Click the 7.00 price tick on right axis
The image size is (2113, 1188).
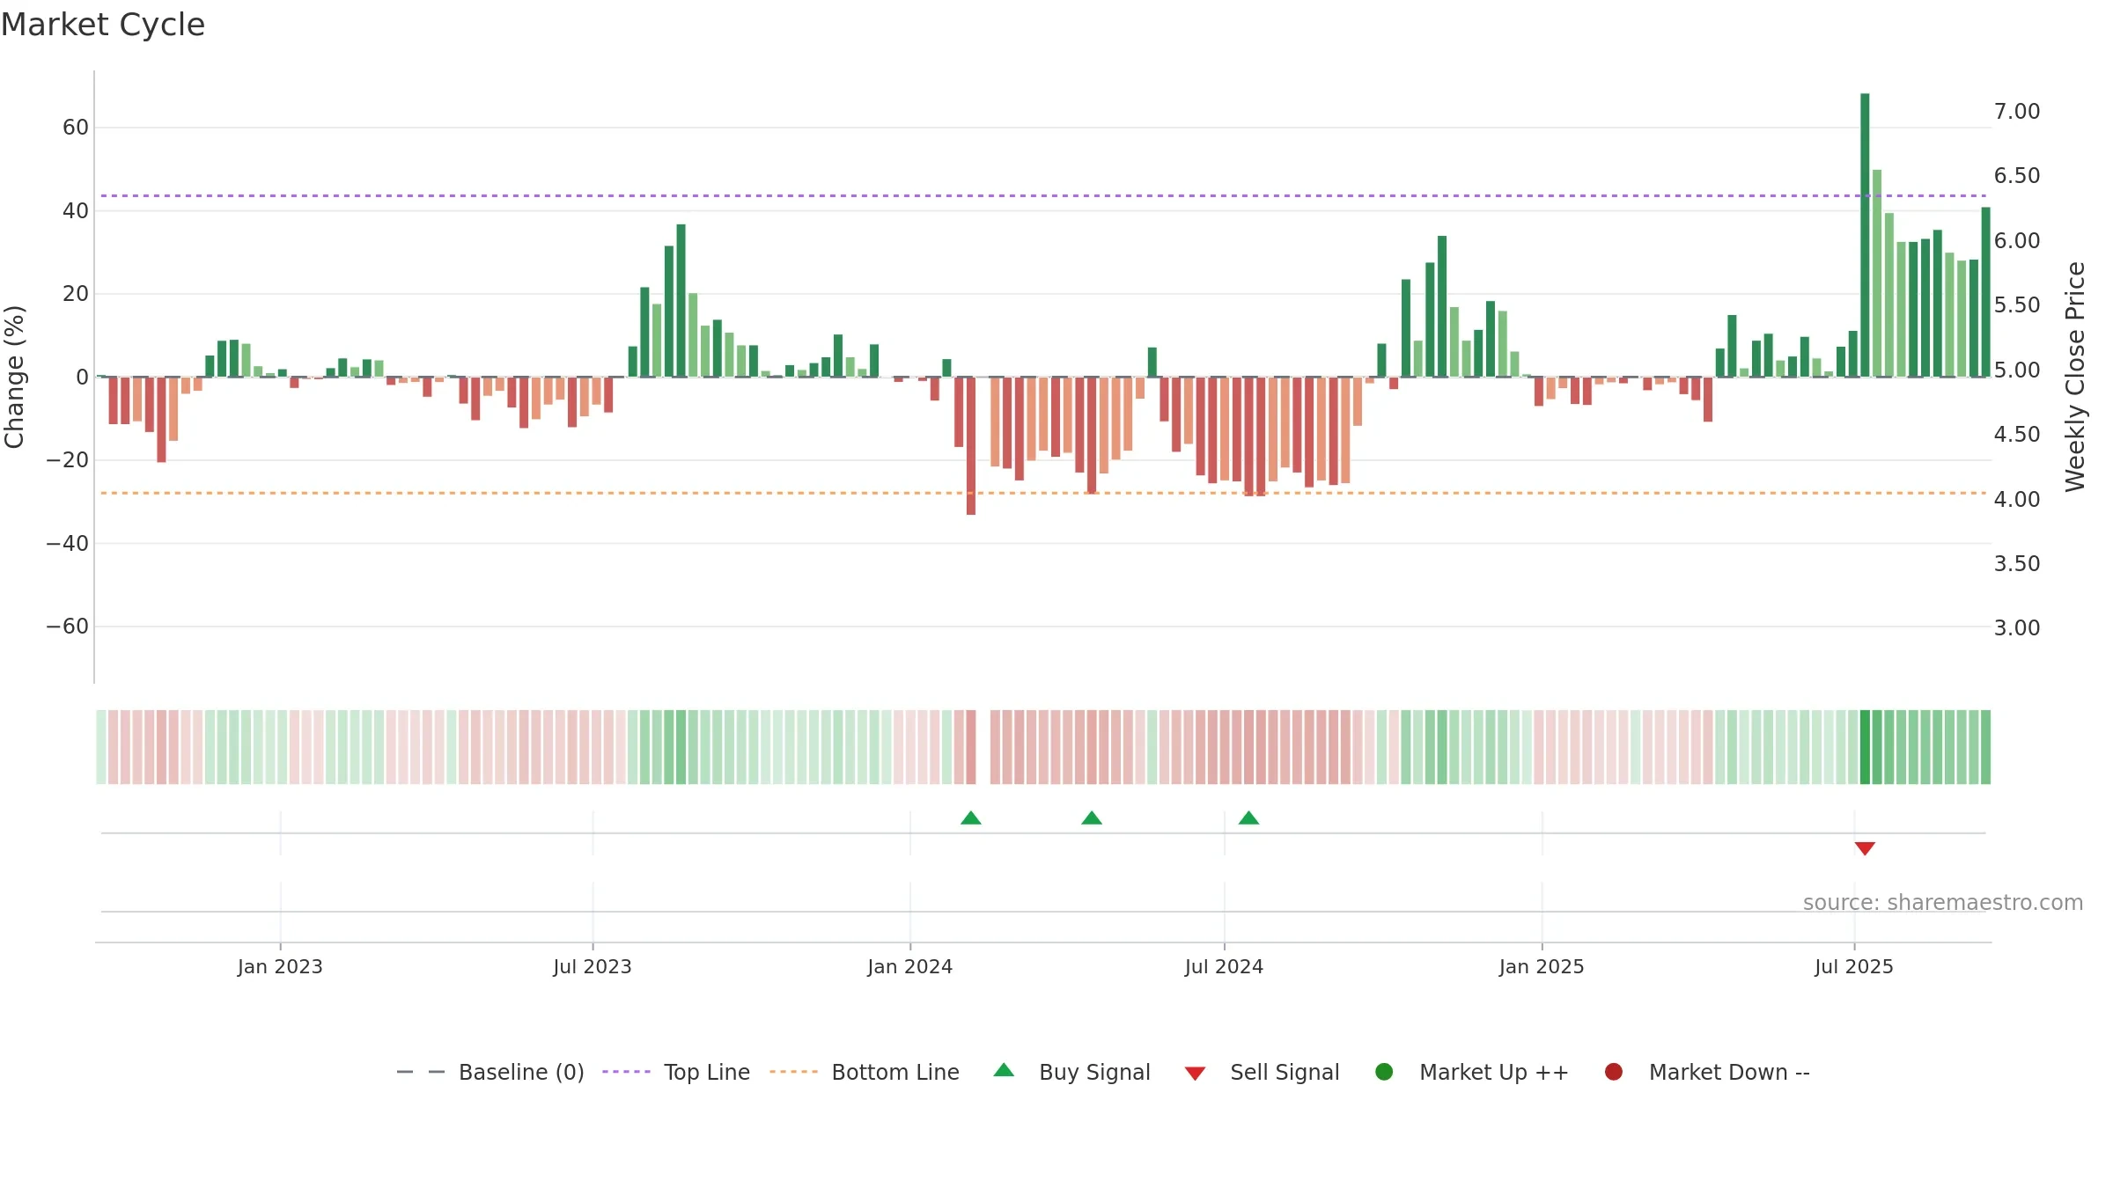[x=2017, y=112]
